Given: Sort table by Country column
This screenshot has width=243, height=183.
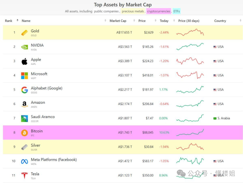Looking at the screenshot, I should 220,21.
